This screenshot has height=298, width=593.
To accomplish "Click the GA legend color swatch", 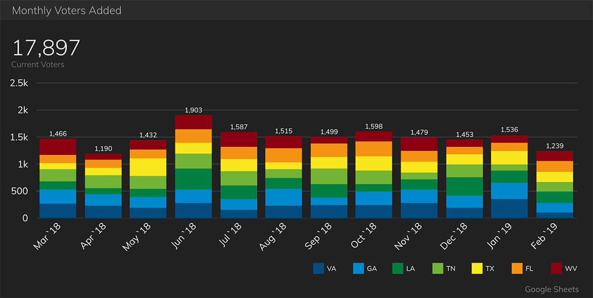I will (x=359, y=268).
